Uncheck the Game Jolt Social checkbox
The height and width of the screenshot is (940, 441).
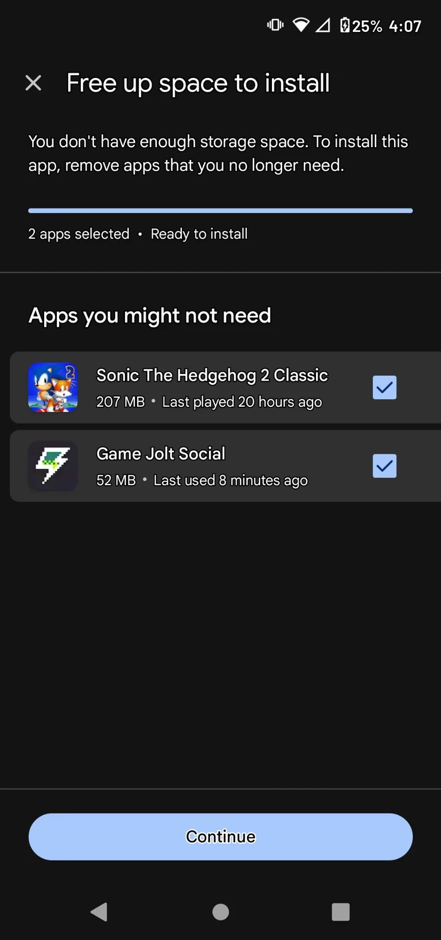point(384,466)
